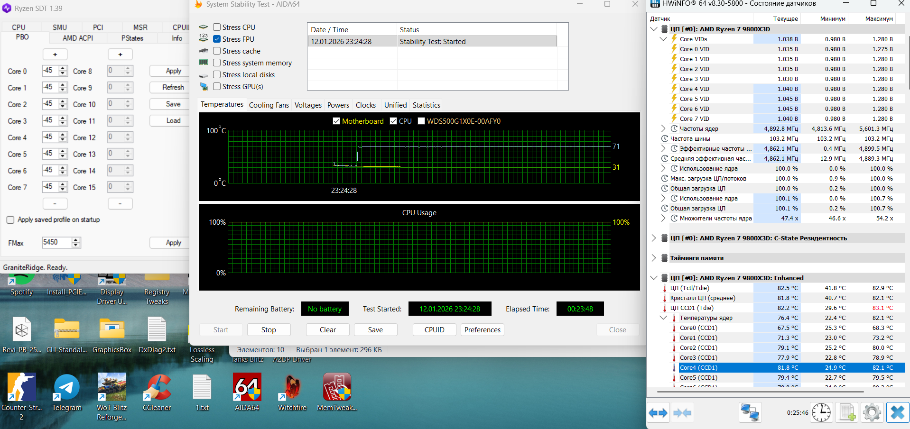
Task: Collapse the Core VIDs tree node
Action: pyautogui.click(x=664, y=39)
